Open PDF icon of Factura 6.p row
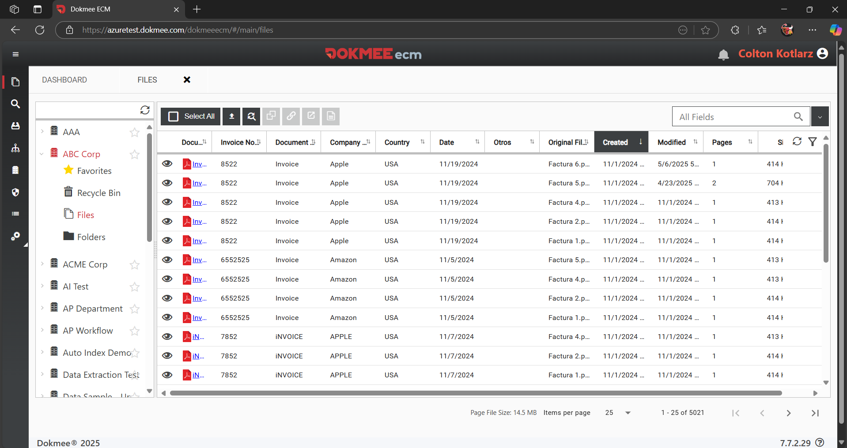This screenshot has width=847, height=448. pyautogui.click(x=187, y=164)
